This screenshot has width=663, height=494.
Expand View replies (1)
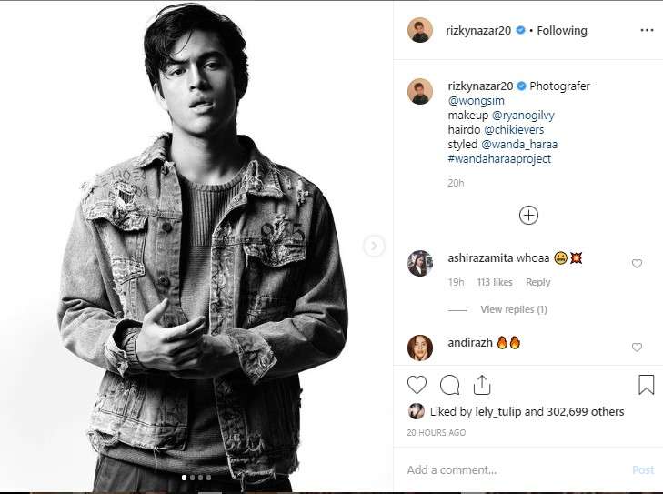513,309
